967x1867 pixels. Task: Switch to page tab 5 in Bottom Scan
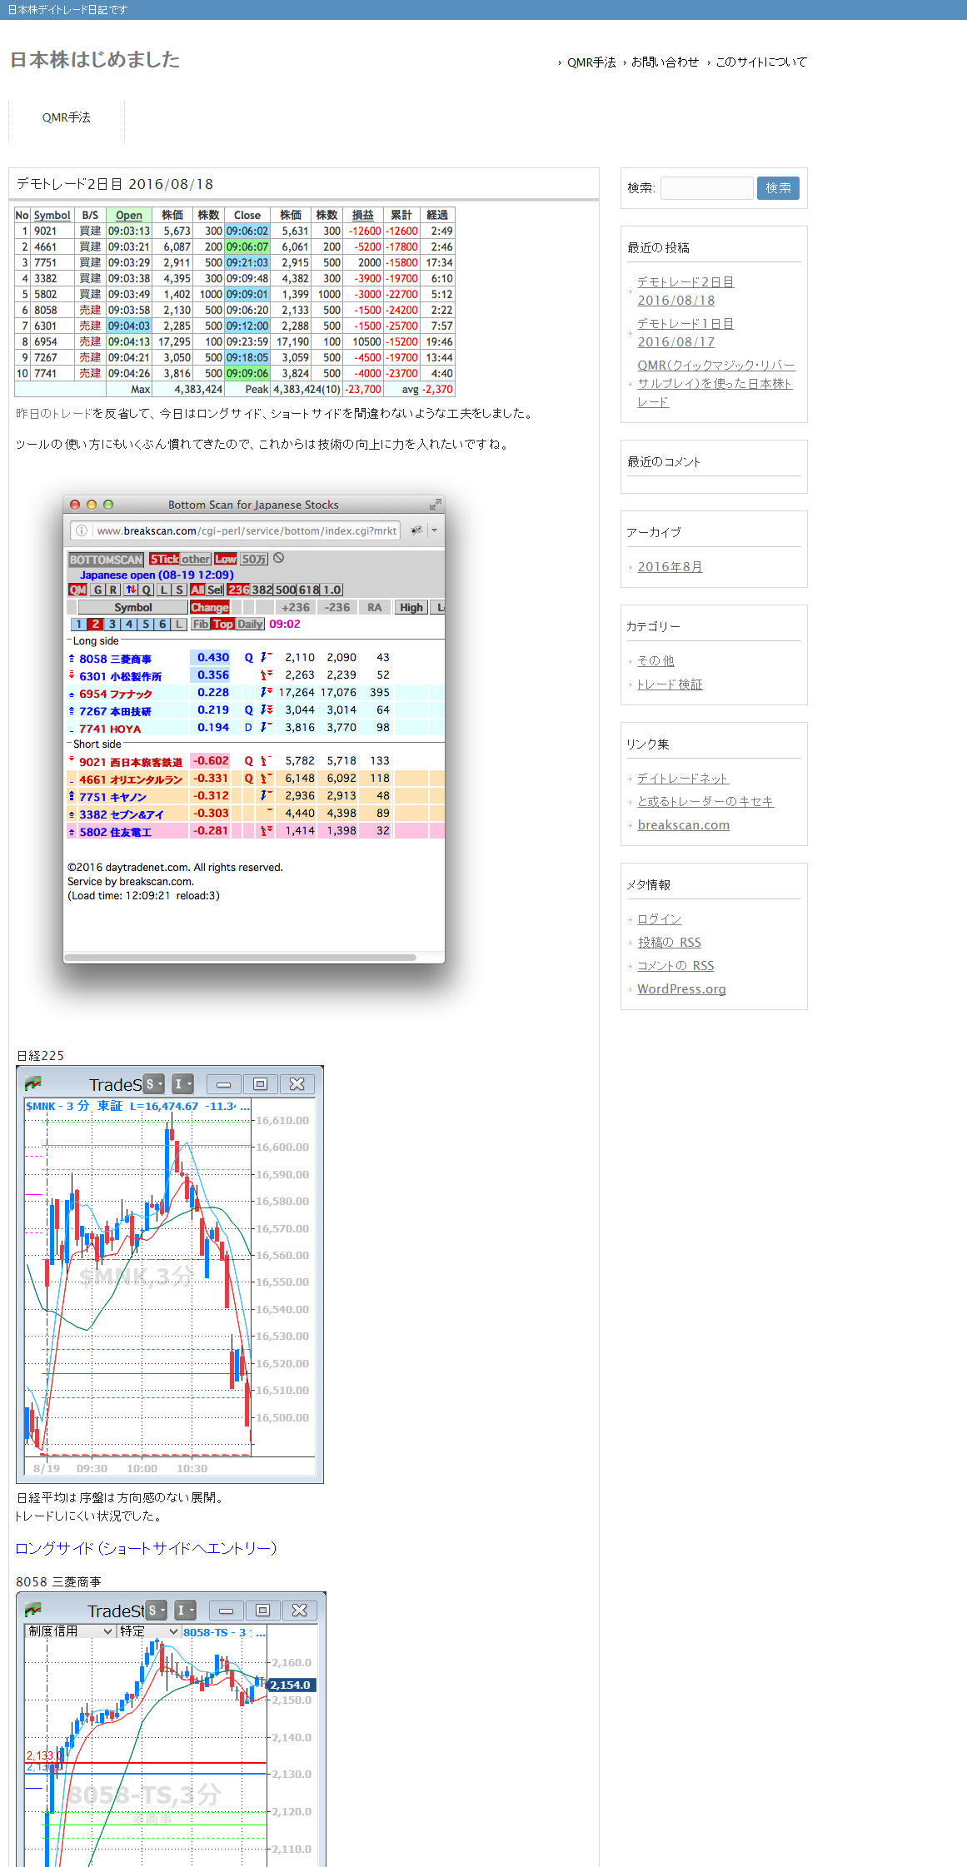[146, 624]
